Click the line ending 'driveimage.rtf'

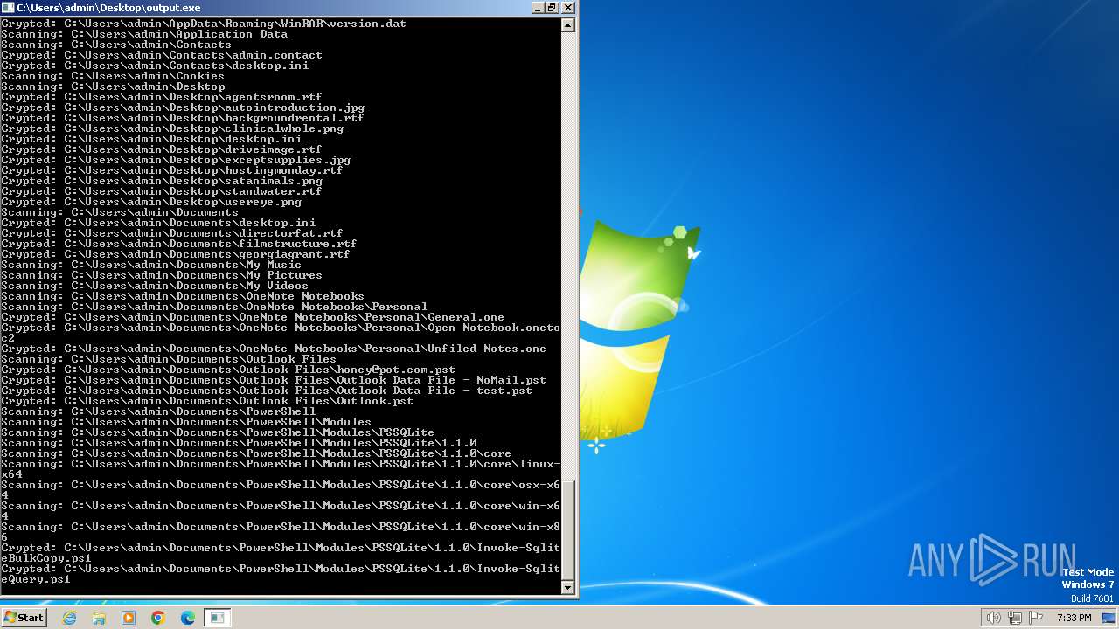[x=161, y=149]
